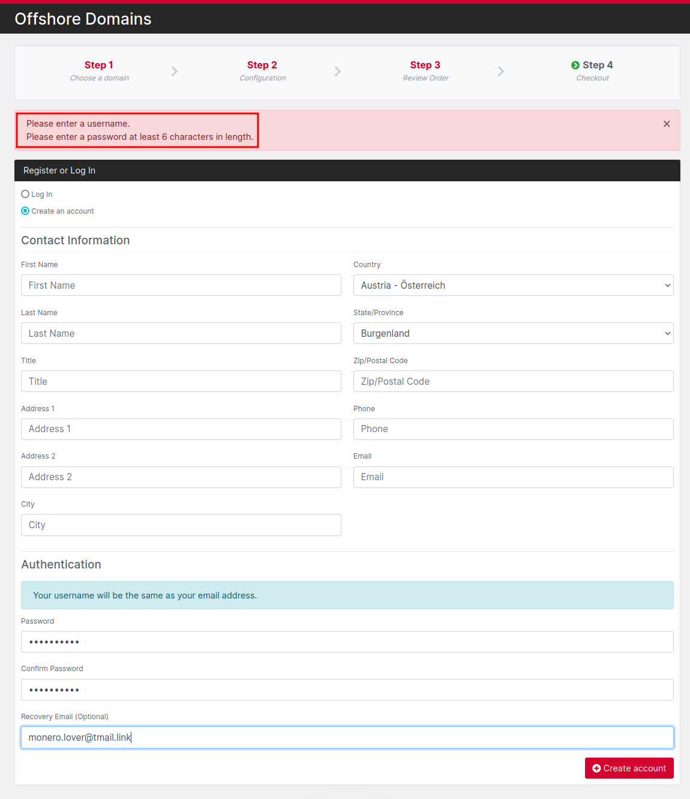
Task: Go to Step 3 Review Order
Action: [x=425, y=70]
